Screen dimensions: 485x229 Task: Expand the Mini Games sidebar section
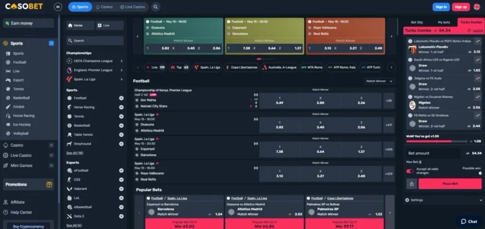click(x=51, y=166)
